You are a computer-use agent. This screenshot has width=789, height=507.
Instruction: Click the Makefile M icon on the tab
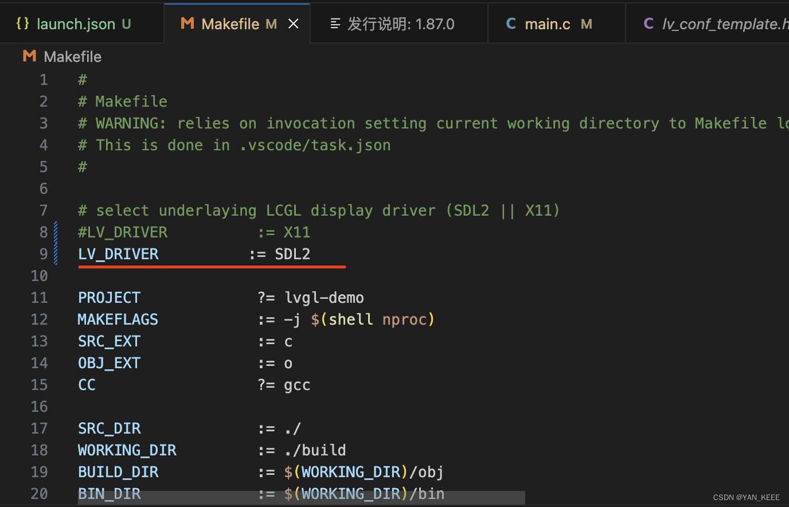(x=187, y=24)
